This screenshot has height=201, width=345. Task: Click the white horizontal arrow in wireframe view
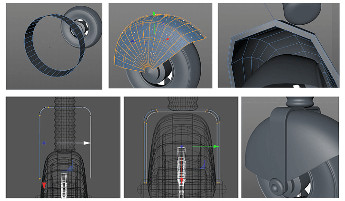[x=86, y=143]
